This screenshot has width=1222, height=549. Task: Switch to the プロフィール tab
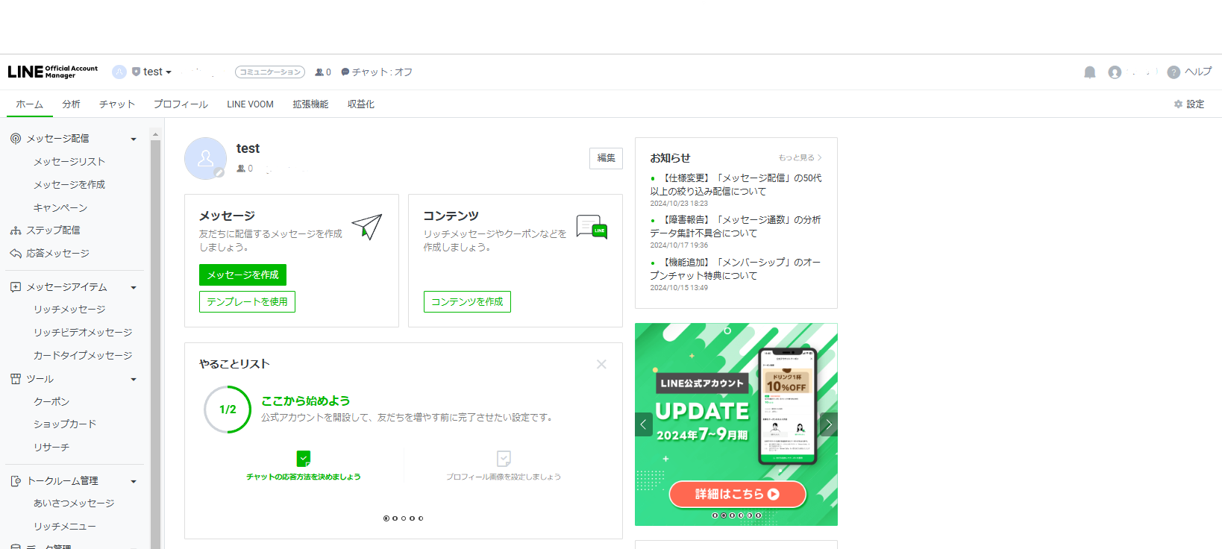click(x=181, y=104)
